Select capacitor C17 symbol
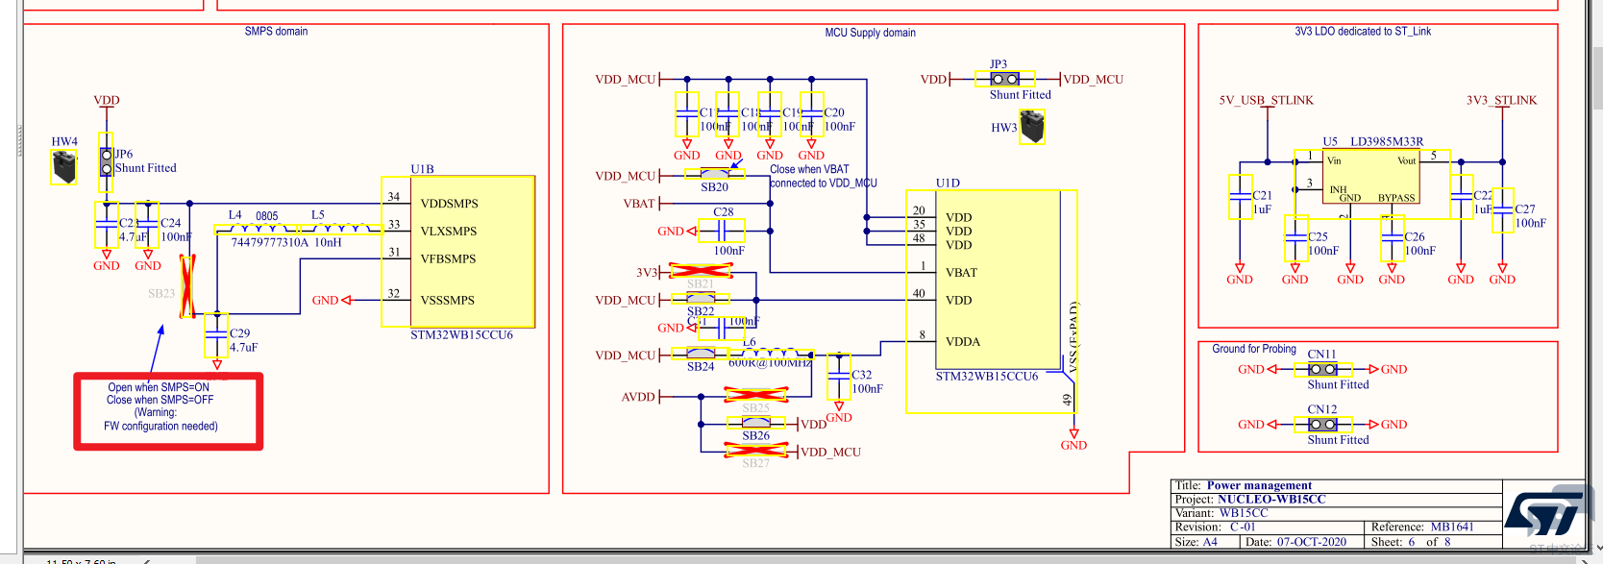Viewport: 1603px width, 564px height. [x=686, y=115]
